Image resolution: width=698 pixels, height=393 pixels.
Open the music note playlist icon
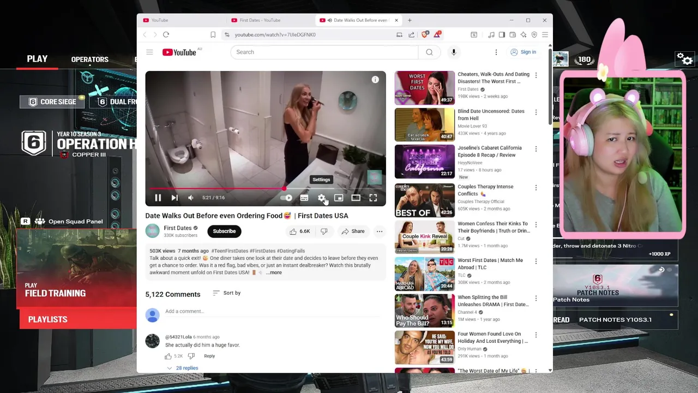coord(491,34)
